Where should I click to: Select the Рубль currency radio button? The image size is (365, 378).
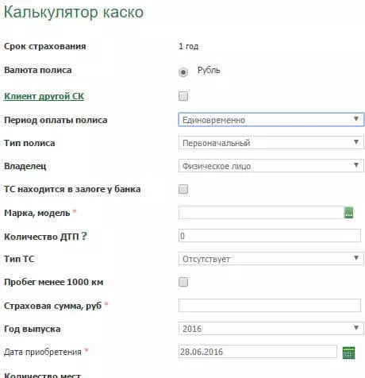pyautogui.click(x=183, y=72)
